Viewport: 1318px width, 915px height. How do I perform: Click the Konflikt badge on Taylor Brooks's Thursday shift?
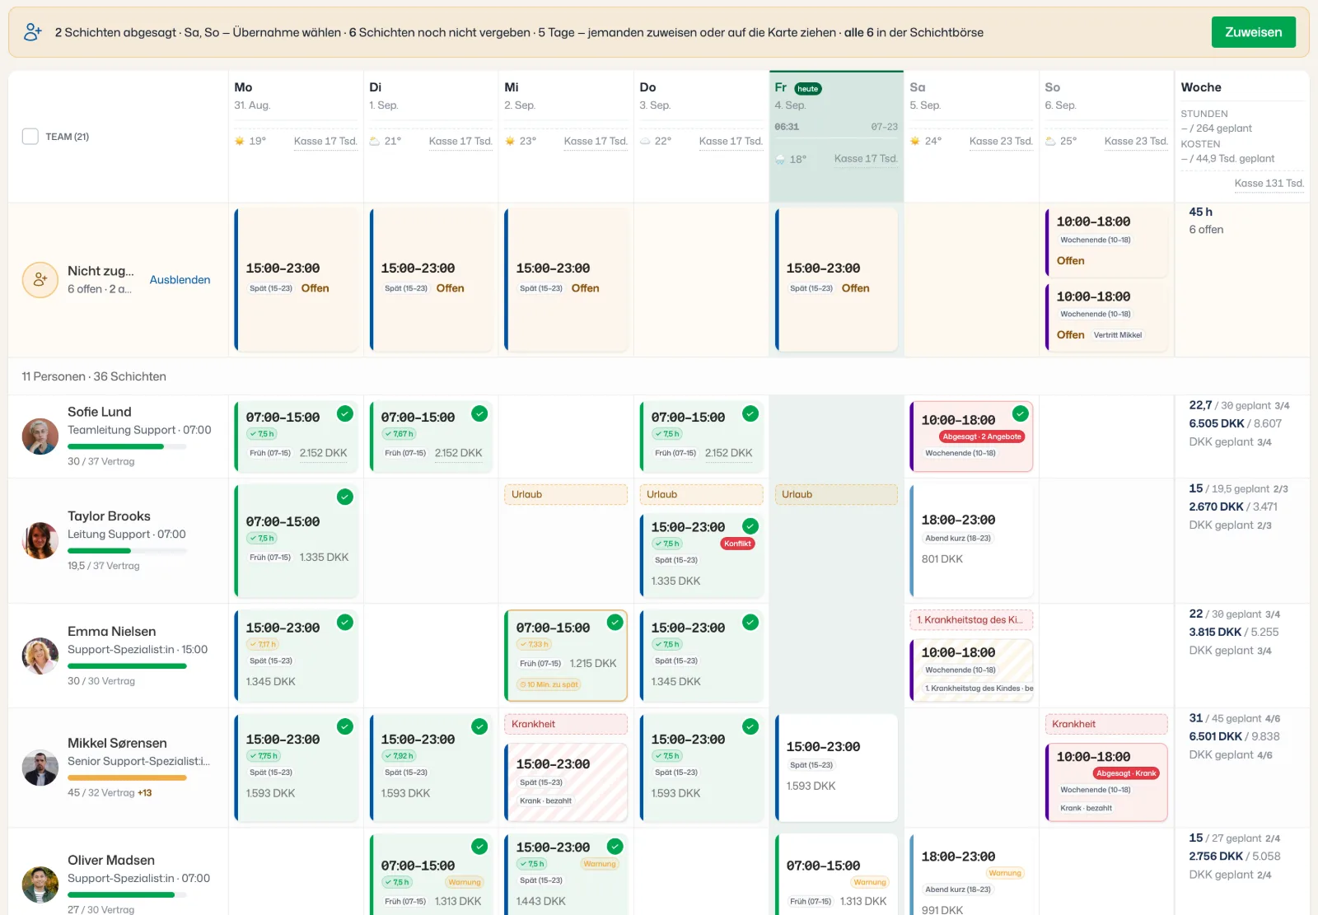tap(737, 544)
